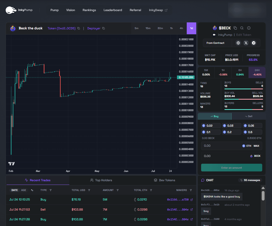Open the token X (Twitter) icon

[246, 43]
